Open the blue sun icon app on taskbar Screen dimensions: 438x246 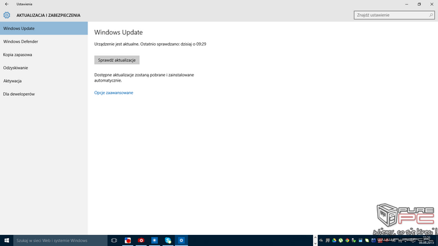pos(154,240)
